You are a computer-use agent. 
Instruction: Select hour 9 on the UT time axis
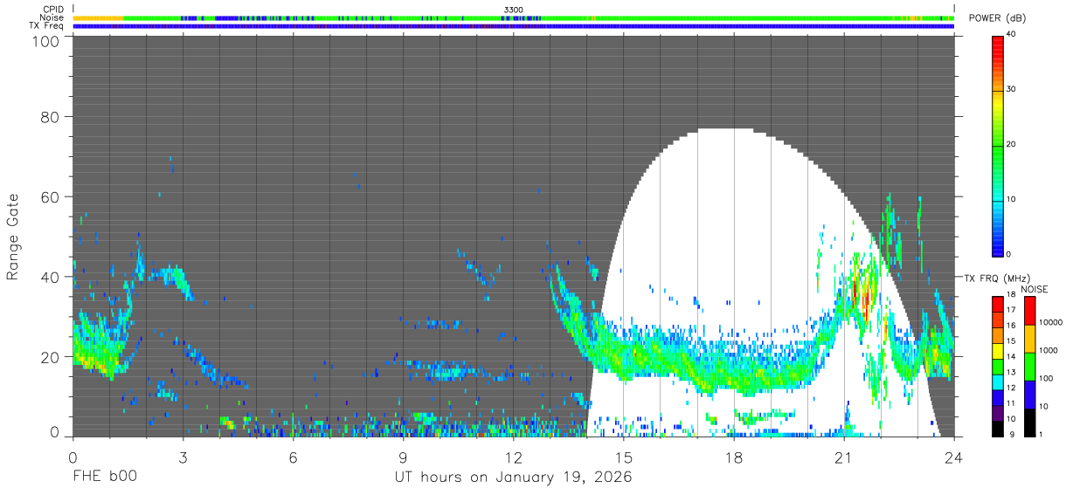pos(403,457)
